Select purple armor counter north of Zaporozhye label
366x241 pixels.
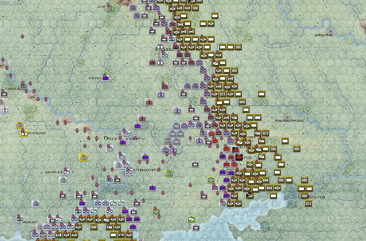tap(145, 157)
